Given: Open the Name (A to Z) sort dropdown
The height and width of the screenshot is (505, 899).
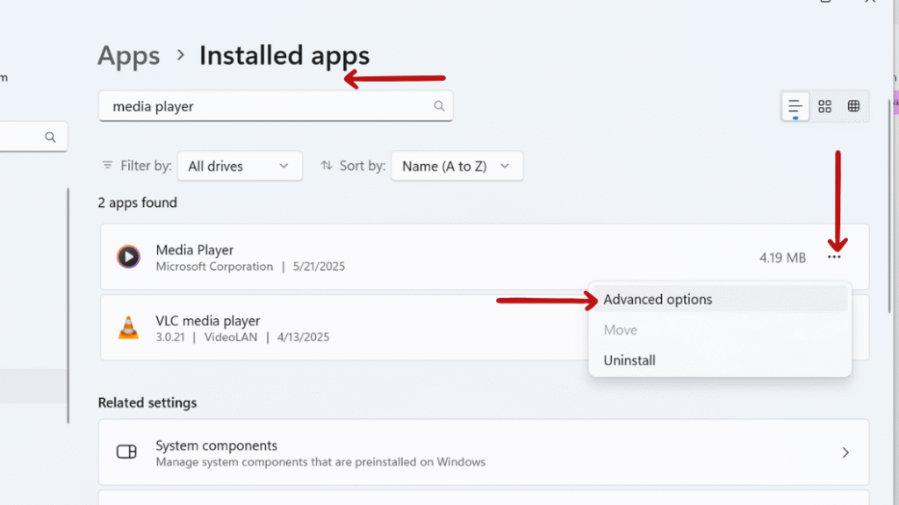Looking at the screenshot, I should point(457,166).
